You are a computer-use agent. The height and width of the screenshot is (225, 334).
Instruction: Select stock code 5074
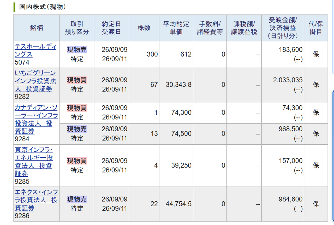point(22,62)
